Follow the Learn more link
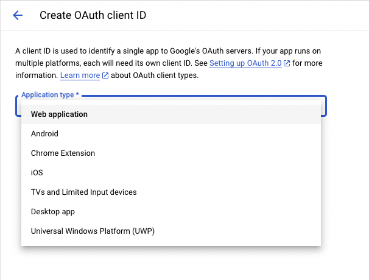 pyautogui.click(x=80, y=75)
